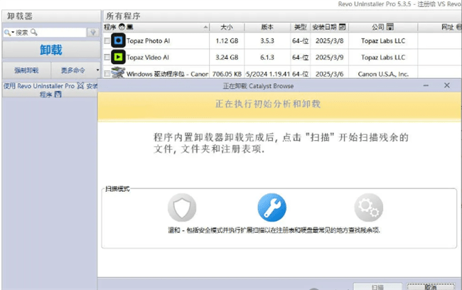Image resolution: width=462 pixels, height=290 pixels.
Task: Close the Catalyst Browse uninstall dialog
Action: pos(446,85)
